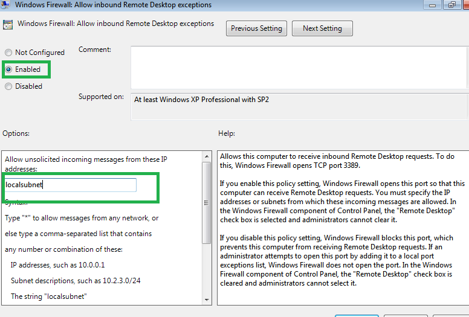The width and height of the screenshot is (469, 317).
Task: Click the Options pane scroll down arrow
Action: (208, 299)
